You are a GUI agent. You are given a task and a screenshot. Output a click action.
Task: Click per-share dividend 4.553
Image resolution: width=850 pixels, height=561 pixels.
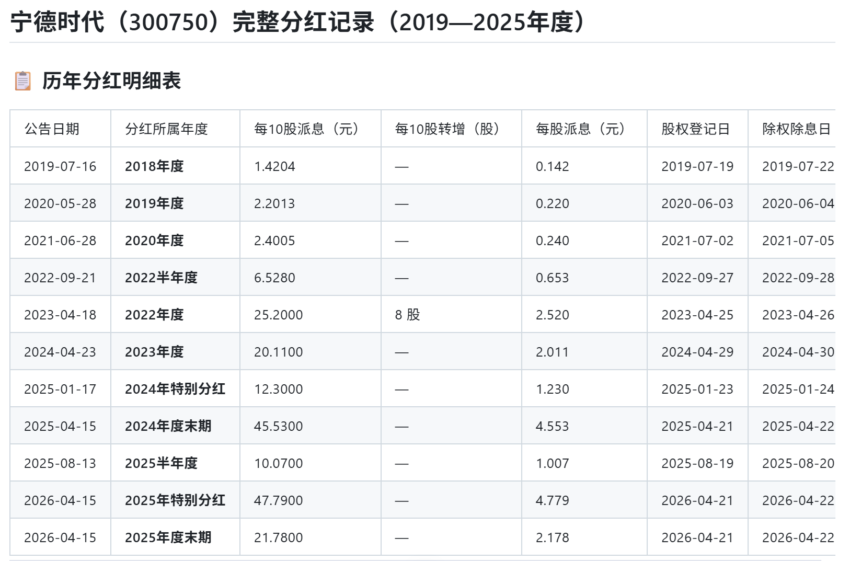coord(552,426)
